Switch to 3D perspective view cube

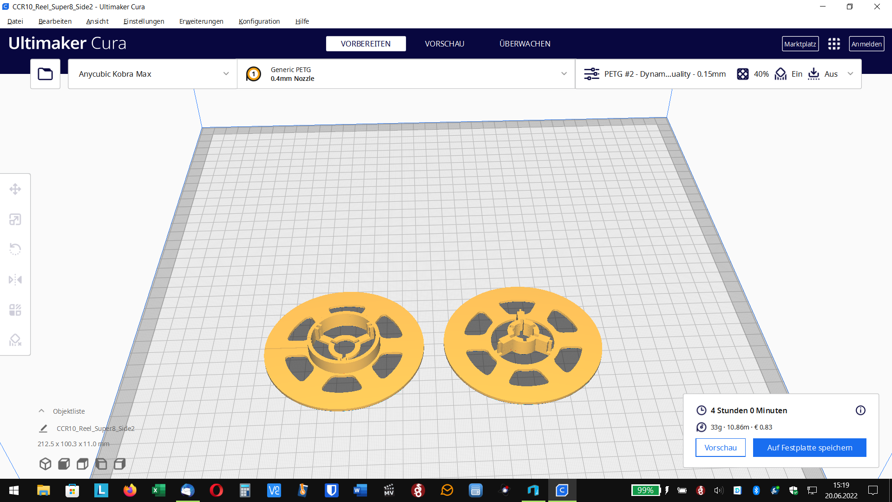tap(45, 464)
